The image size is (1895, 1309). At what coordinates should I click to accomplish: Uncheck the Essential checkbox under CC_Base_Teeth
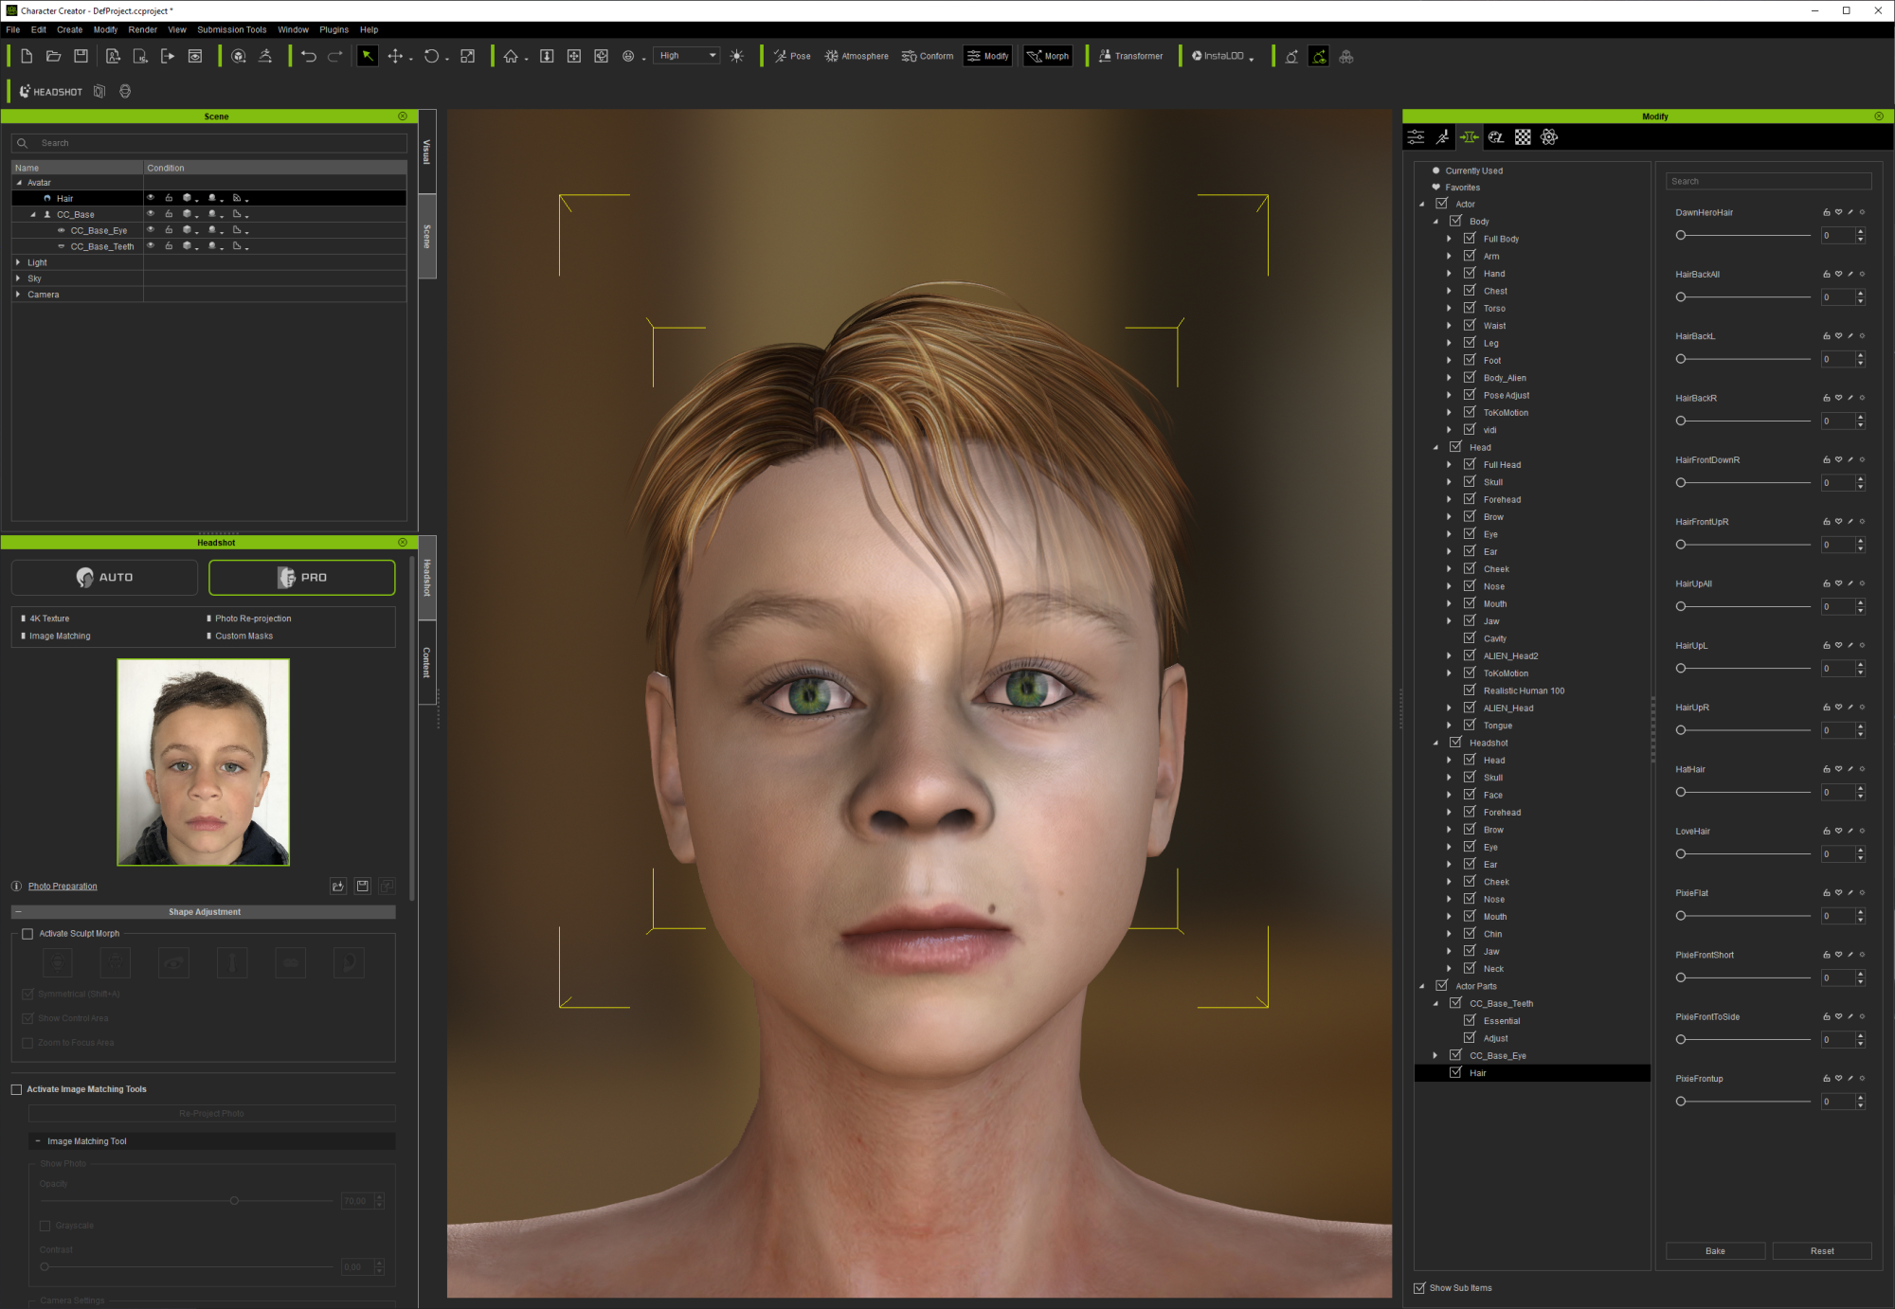point(1470,1020)
